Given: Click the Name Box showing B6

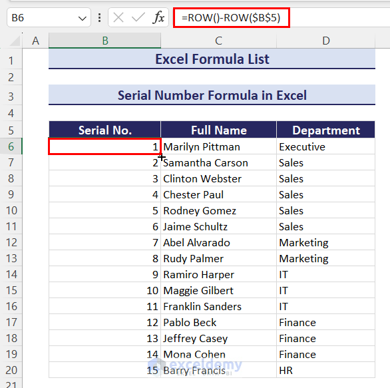Looking at the screenshot, I should [49, 18].
